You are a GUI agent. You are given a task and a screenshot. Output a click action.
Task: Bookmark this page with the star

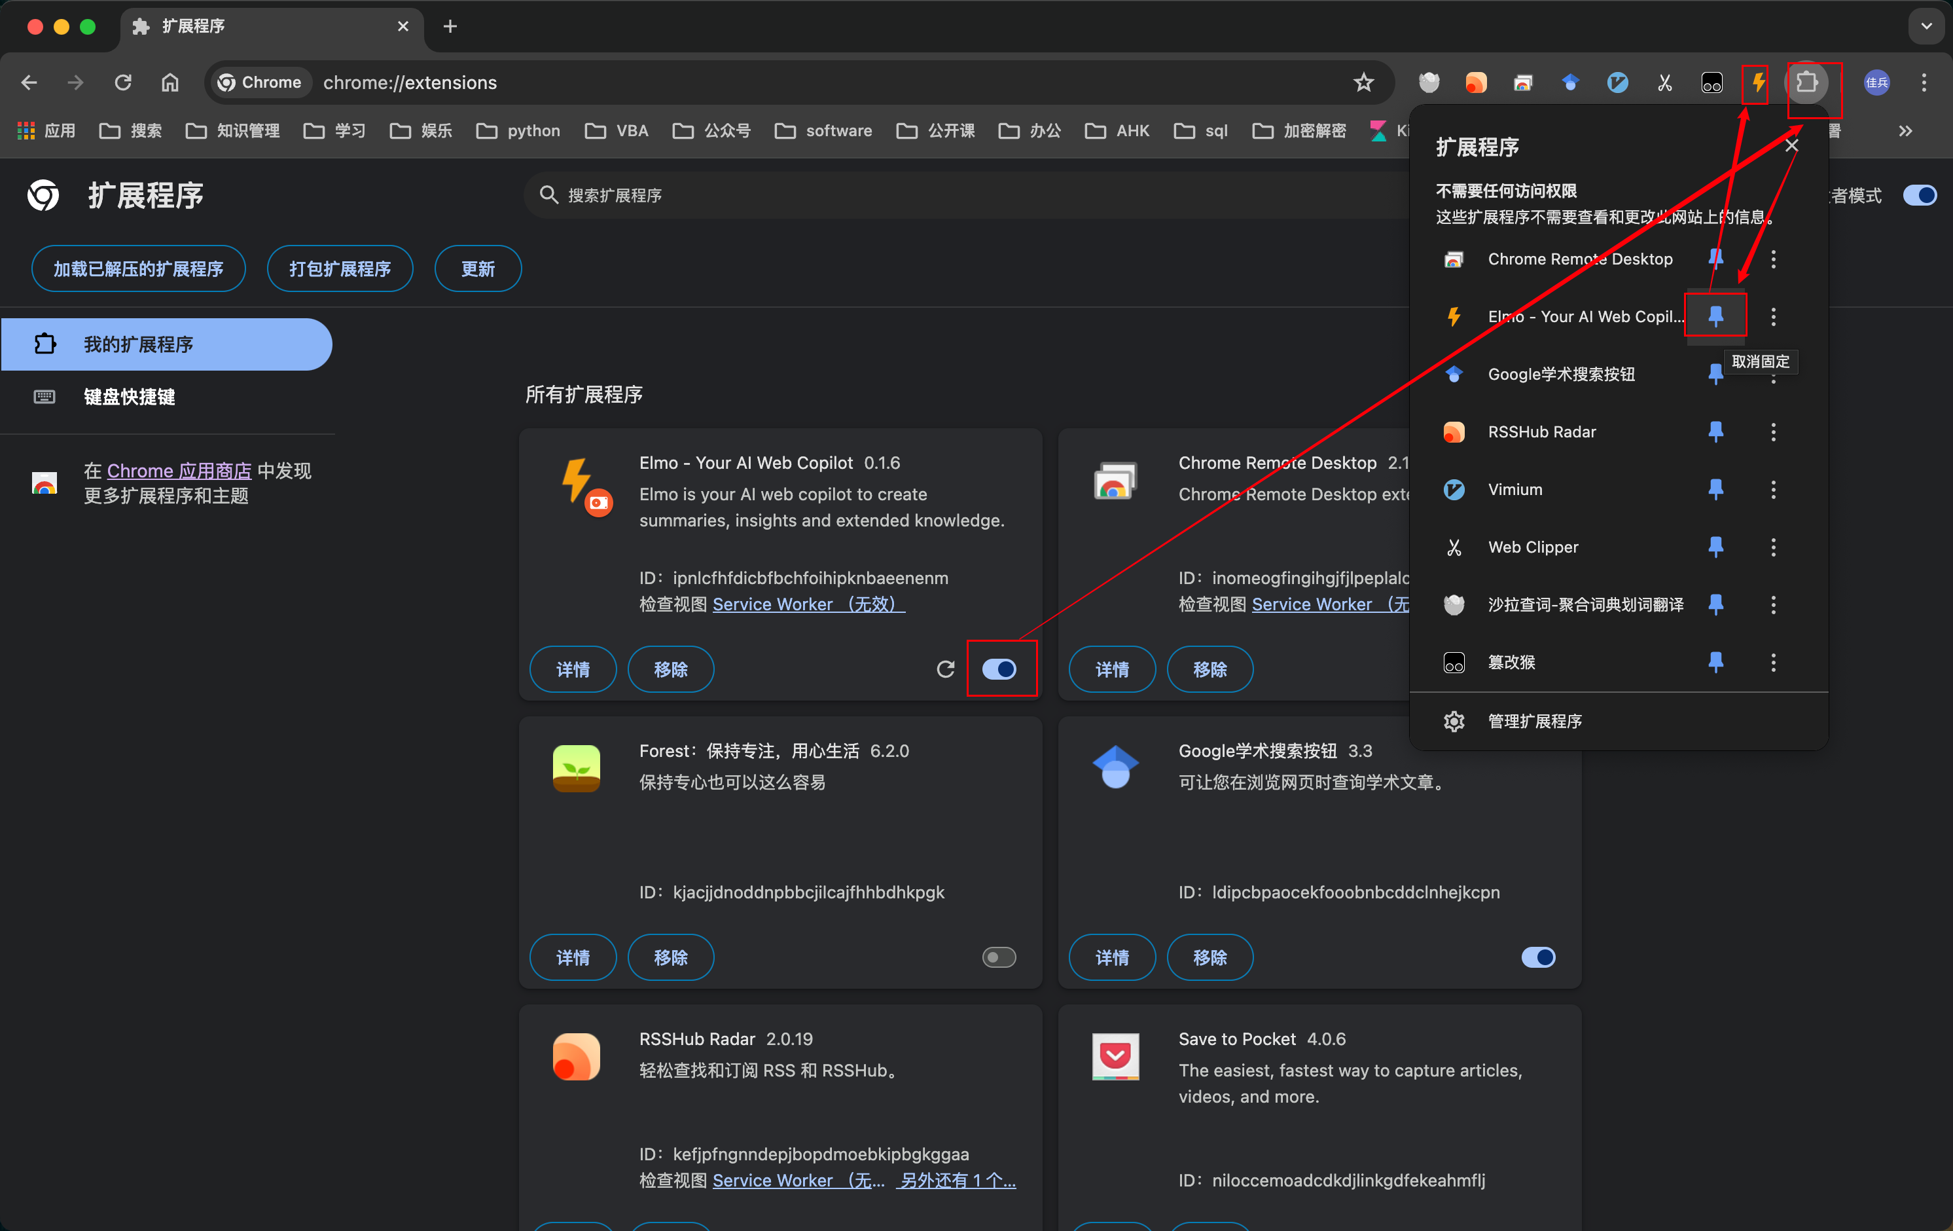coord(1363,82)
